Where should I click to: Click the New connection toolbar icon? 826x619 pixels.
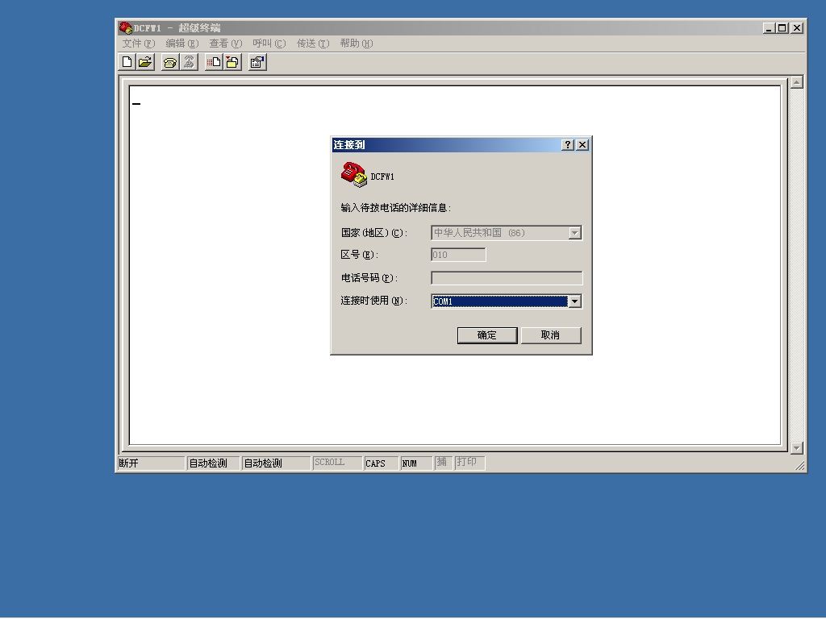pos(127,62)
